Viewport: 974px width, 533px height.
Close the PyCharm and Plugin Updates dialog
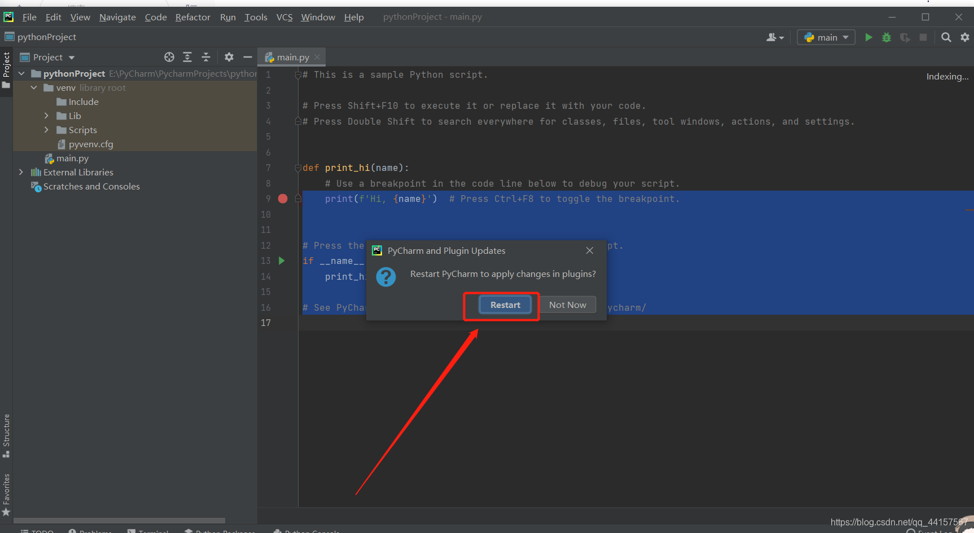pyautogui.click(x=590, y=250)
